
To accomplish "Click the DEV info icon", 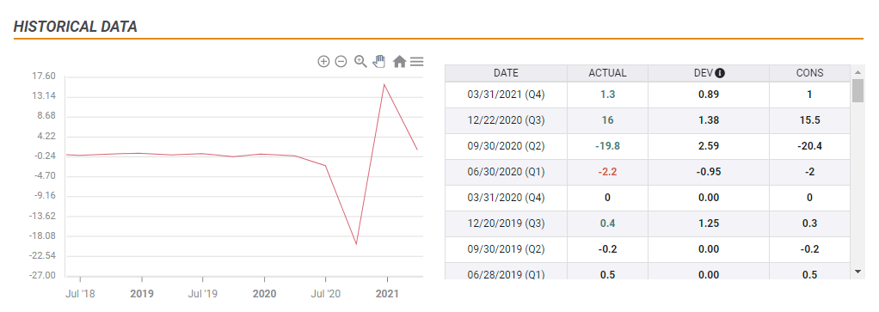I will click(721, 73).
